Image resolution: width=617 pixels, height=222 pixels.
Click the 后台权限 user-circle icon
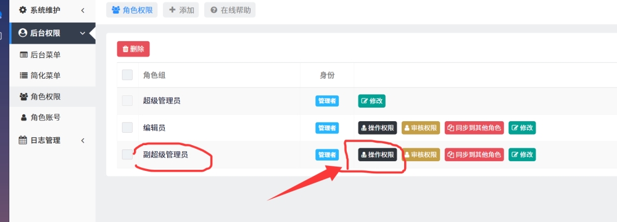(x=23, y=33)
